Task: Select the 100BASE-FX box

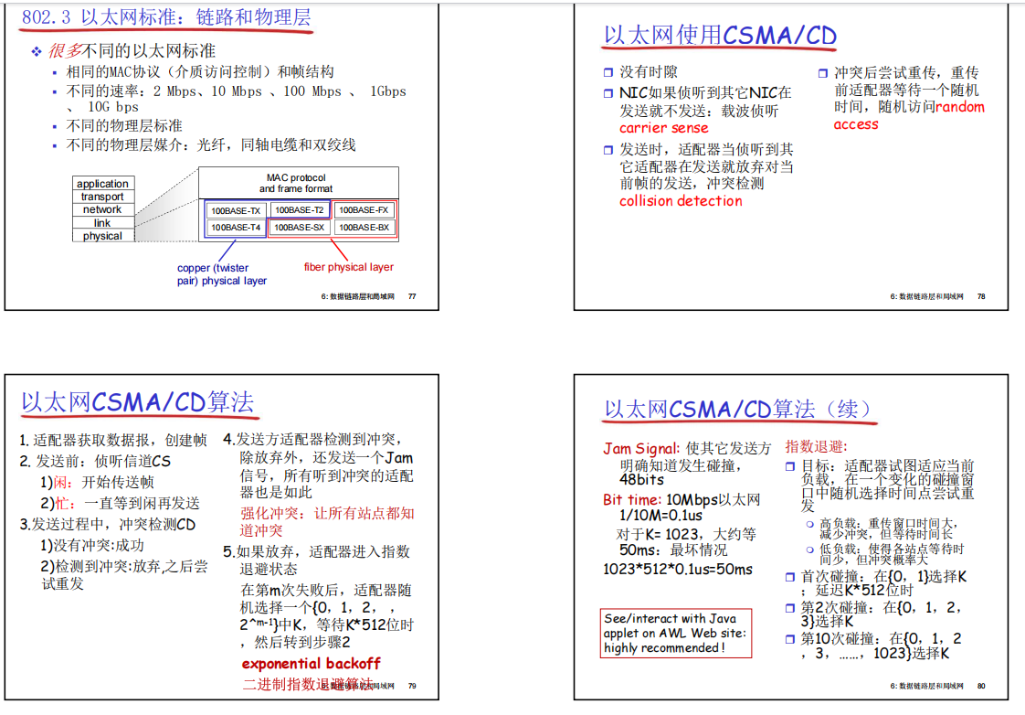Action: pos(364,210)
